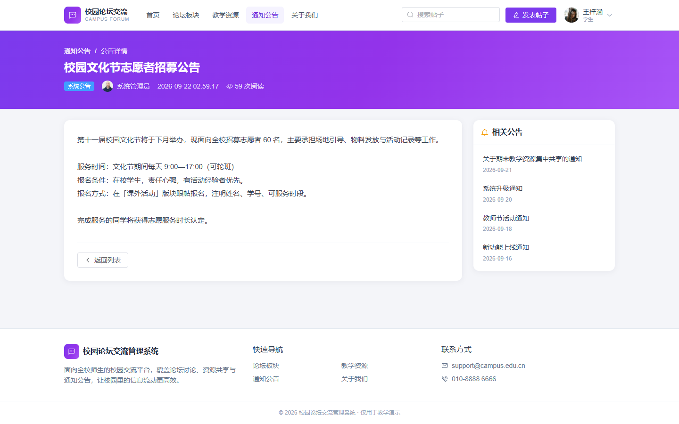The image size is (679, 424).
Task: Click the phone icon beside 010-8888 6666
Action: point(445,379)
